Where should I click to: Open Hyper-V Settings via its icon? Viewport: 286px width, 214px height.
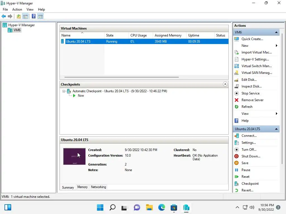(237, 59)
